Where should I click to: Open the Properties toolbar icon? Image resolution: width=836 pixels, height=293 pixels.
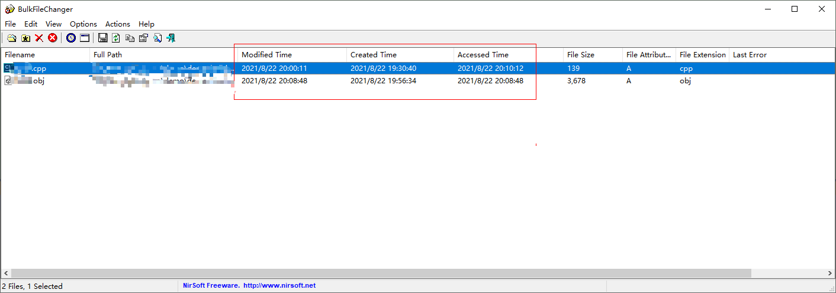click(143, 38)
